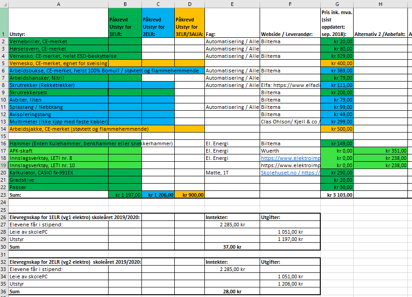This screenshot has width=412, height=297.
Task: Click cell 'Passer'
Action: pos(58,187)
